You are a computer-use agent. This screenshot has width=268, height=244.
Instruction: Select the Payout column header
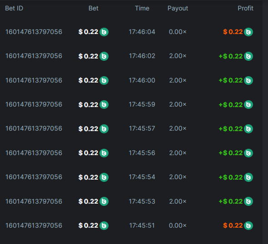[178, 8]
